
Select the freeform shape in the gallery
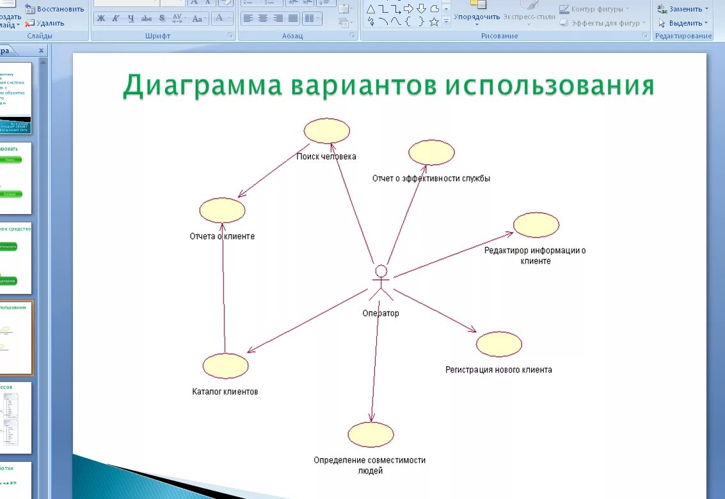click(x=434, y=9)
